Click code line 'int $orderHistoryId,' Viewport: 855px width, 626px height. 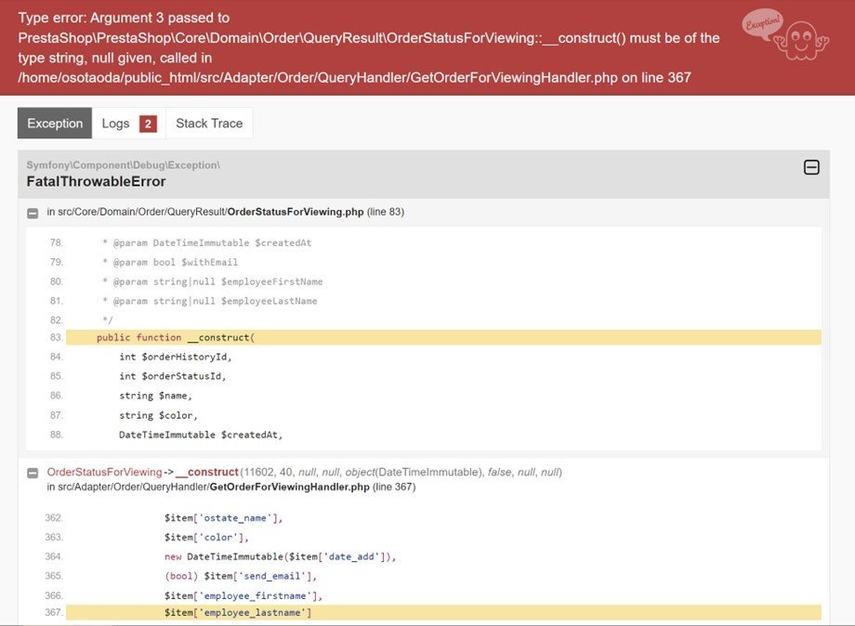[176, 357]
